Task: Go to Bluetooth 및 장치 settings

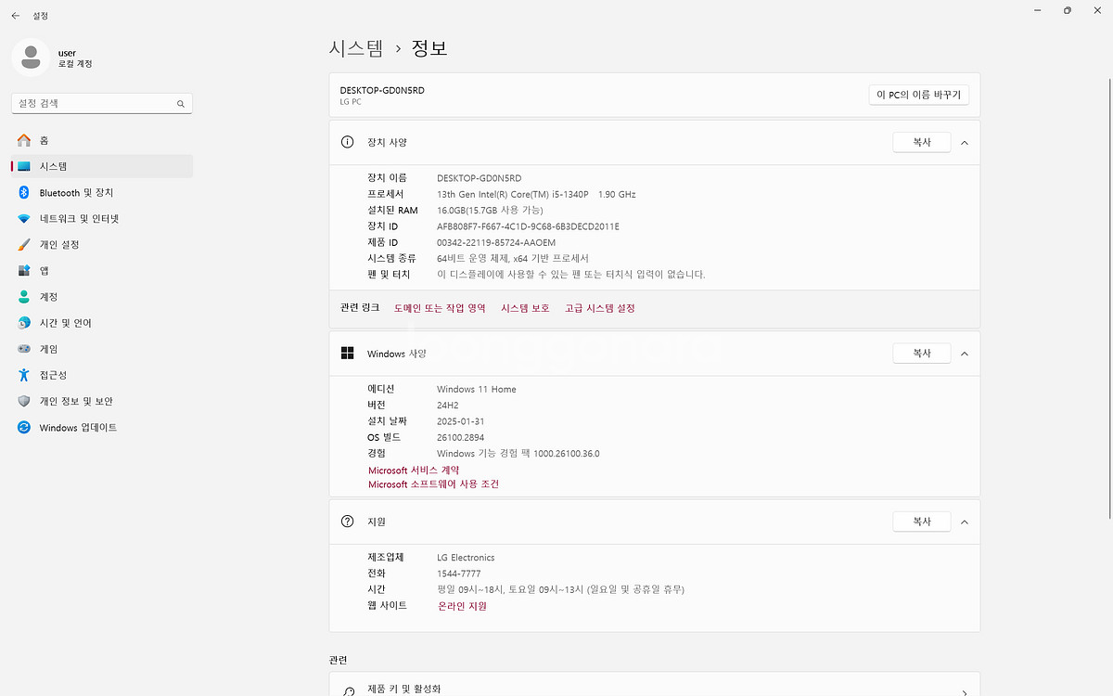Action: click(102, 192)
